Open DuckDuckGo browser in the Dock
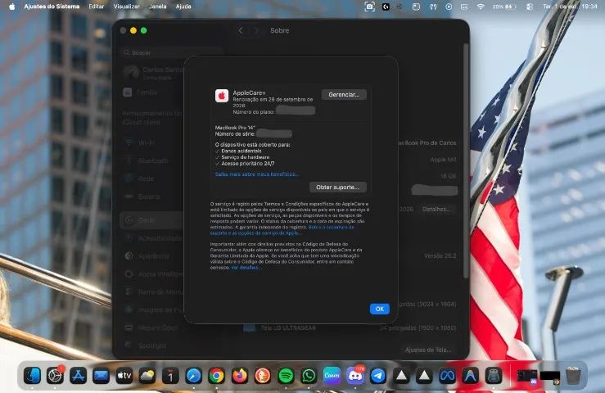This screenshot has height=393, width=605. click(x=263, y=376)
